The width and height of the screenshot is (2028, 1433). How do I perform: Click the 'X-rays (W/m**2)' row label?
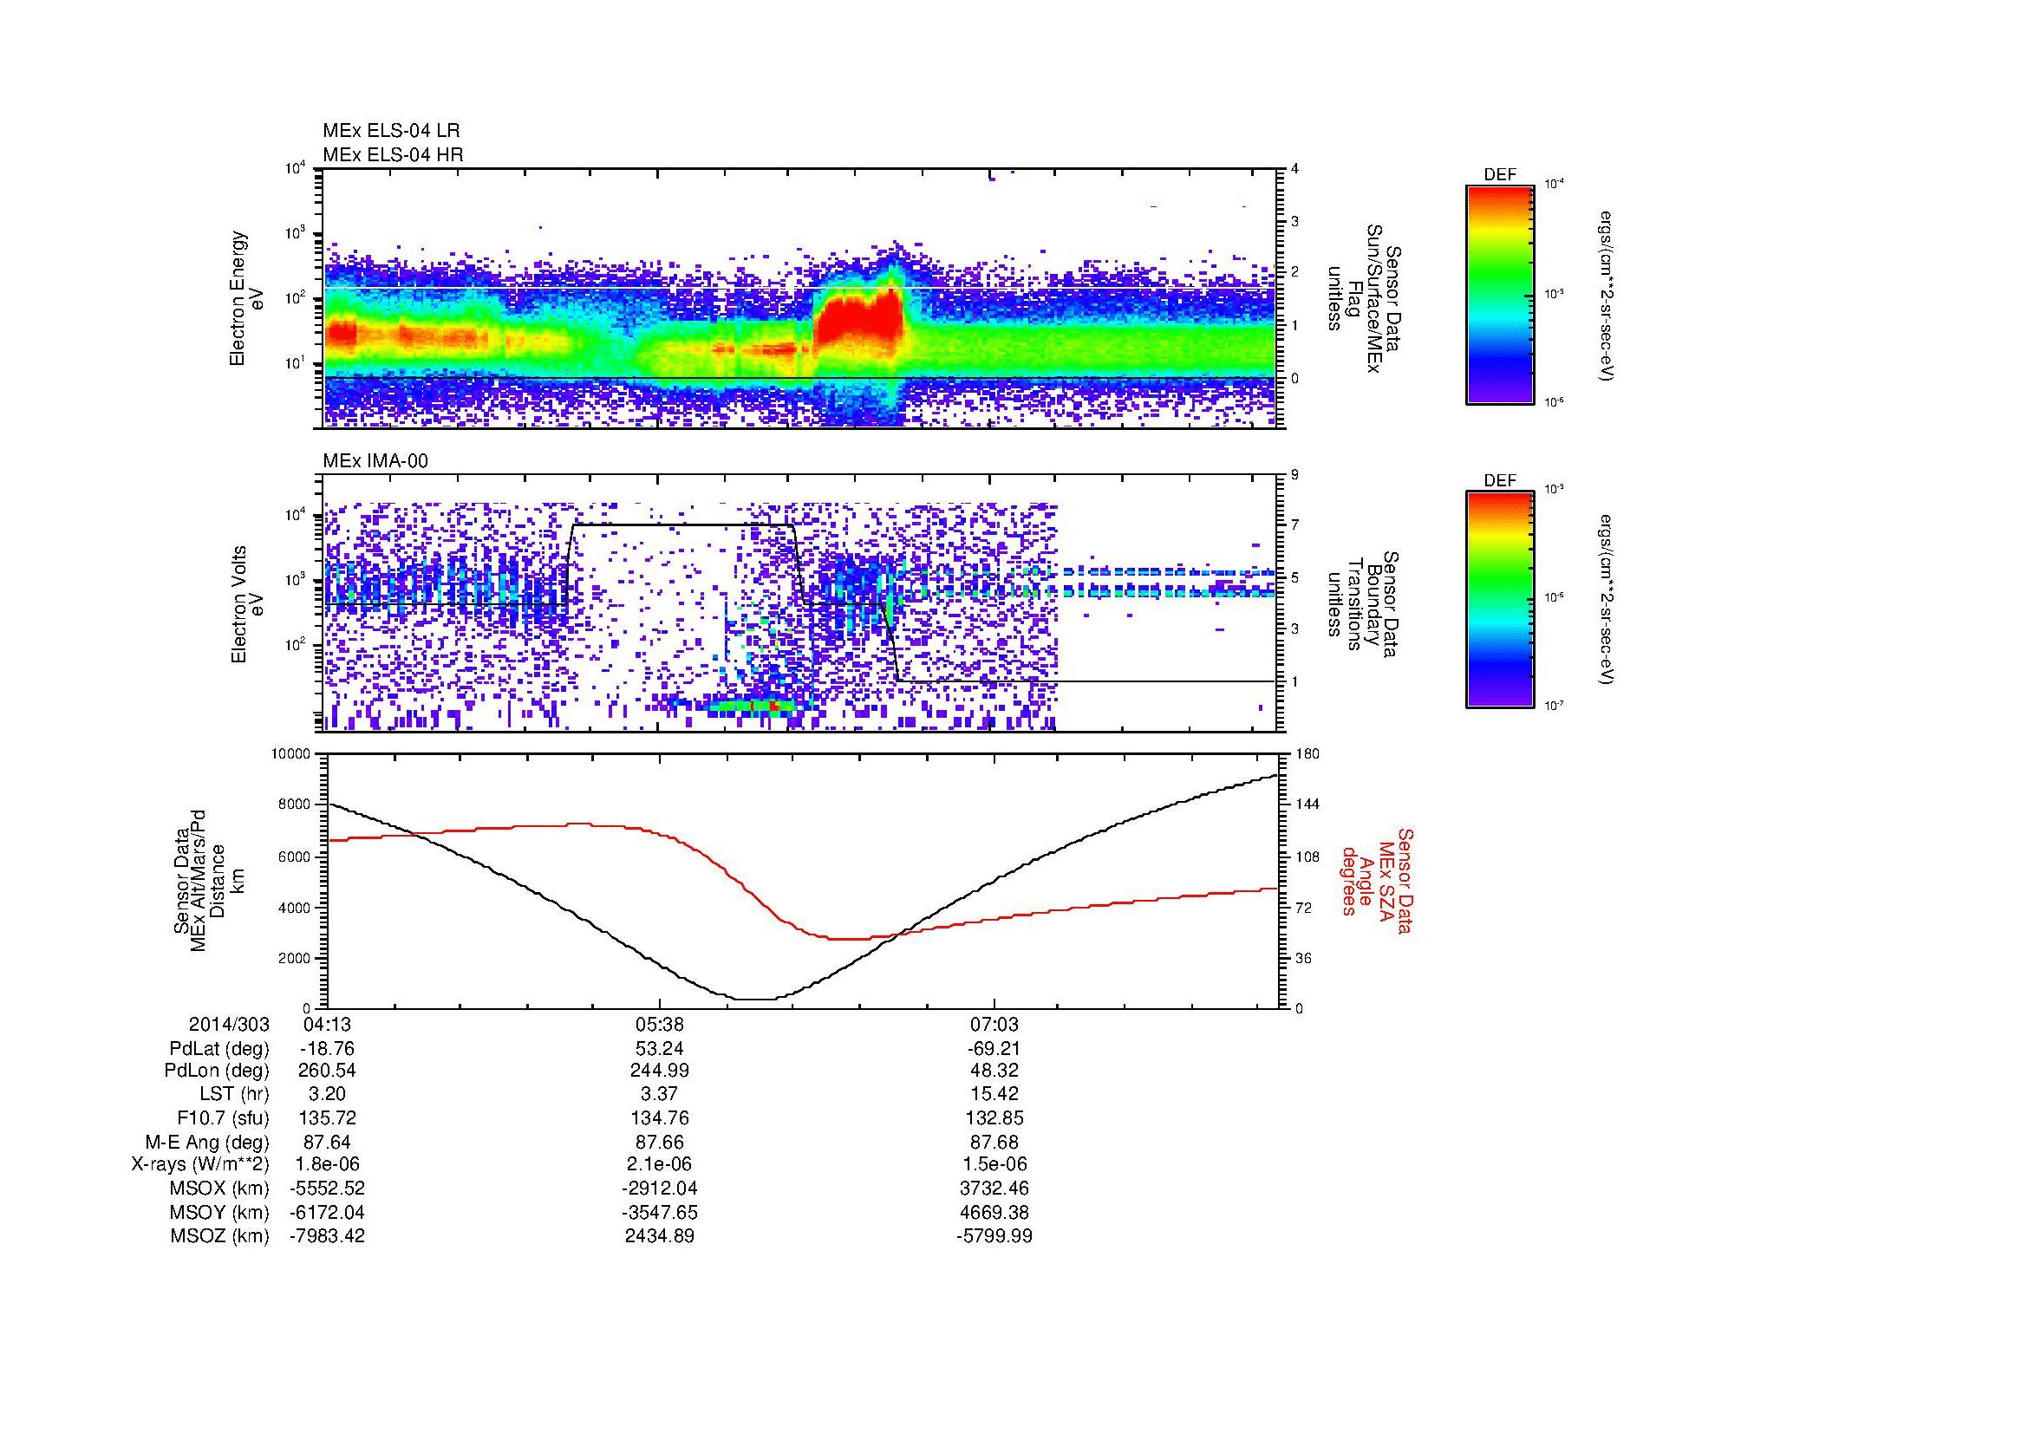point(200,1164)
